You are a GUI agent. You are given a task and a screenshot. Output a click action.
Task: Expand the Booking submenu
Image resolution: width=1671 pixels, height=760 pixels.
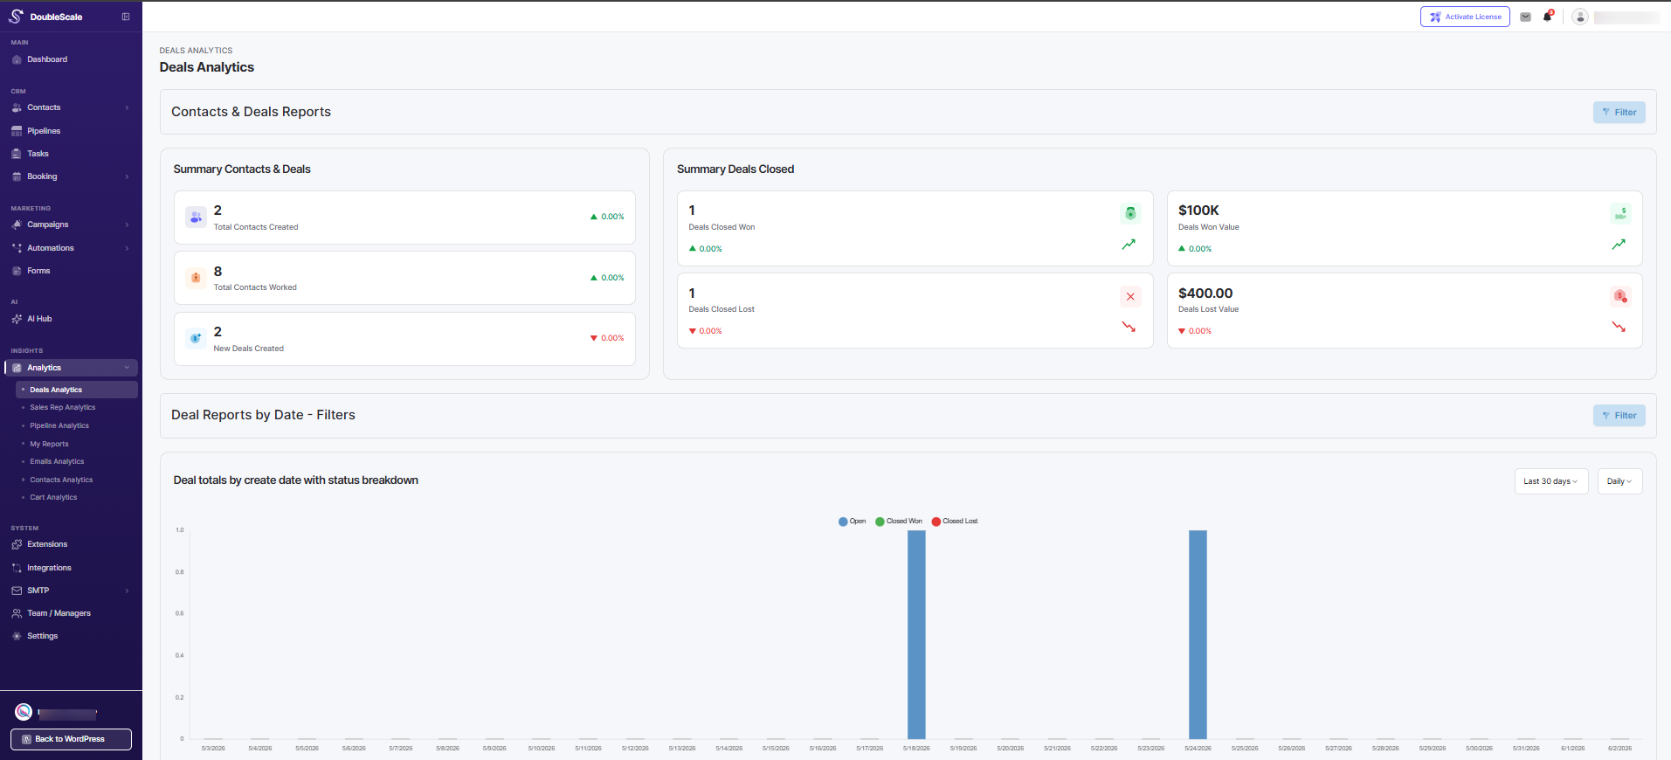127,176
